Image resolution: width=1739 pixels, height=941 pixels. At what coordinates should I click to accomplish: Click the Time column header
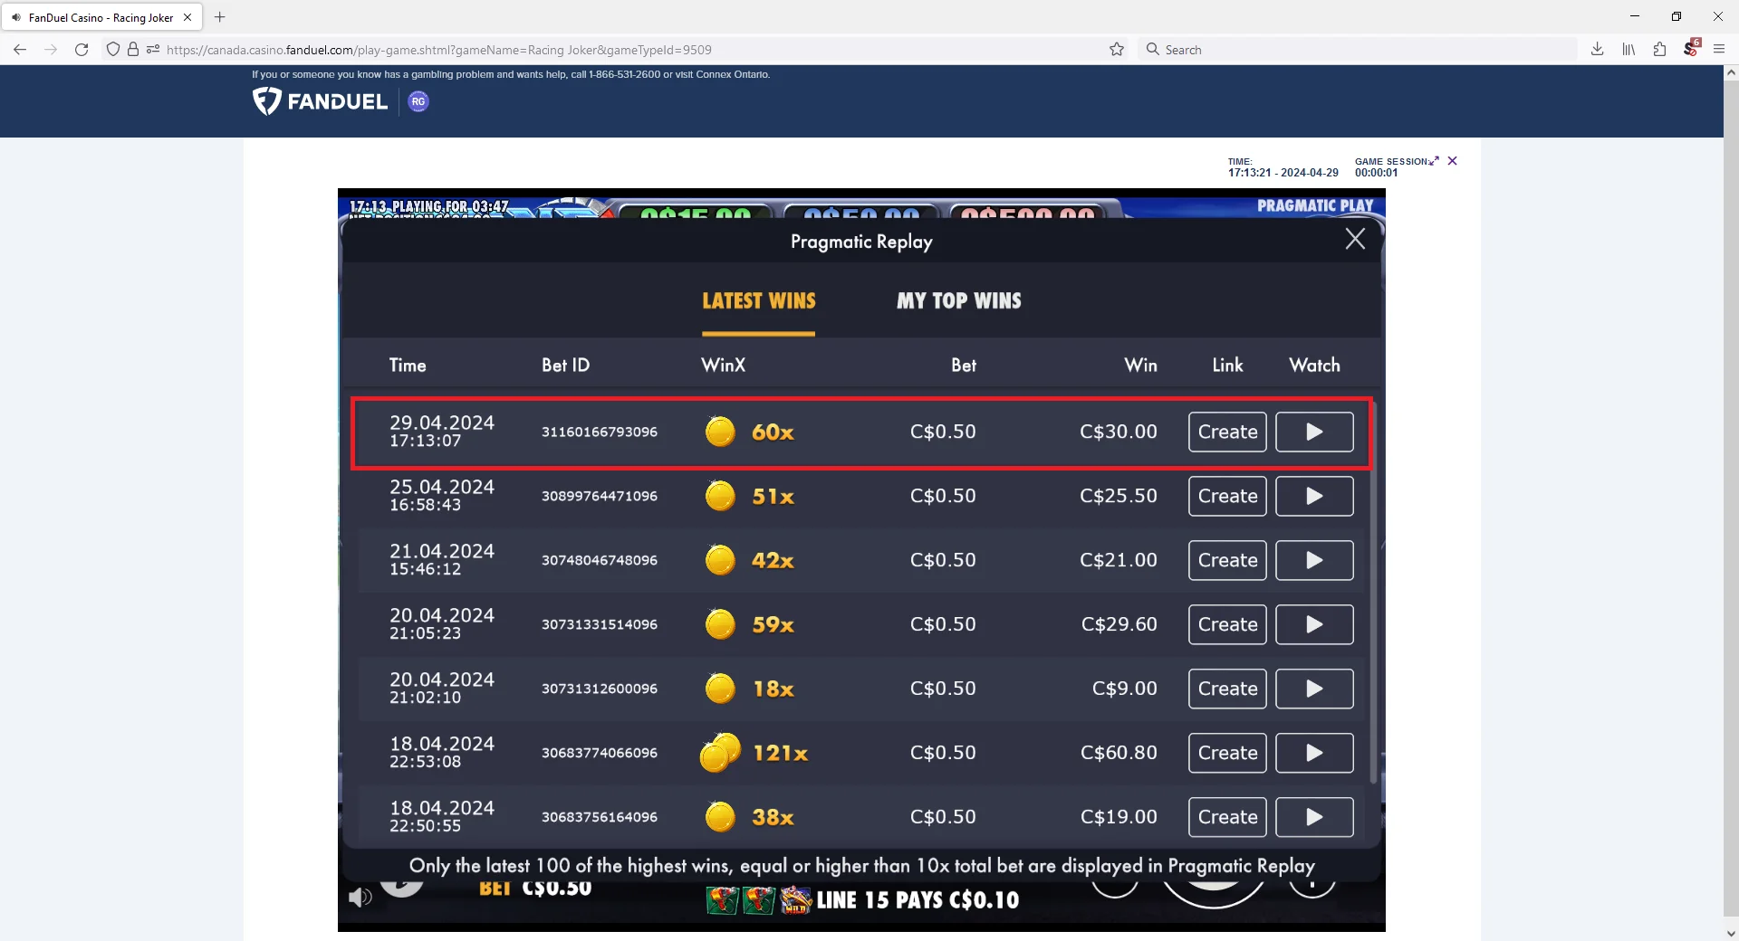click(x=408, y=366)
